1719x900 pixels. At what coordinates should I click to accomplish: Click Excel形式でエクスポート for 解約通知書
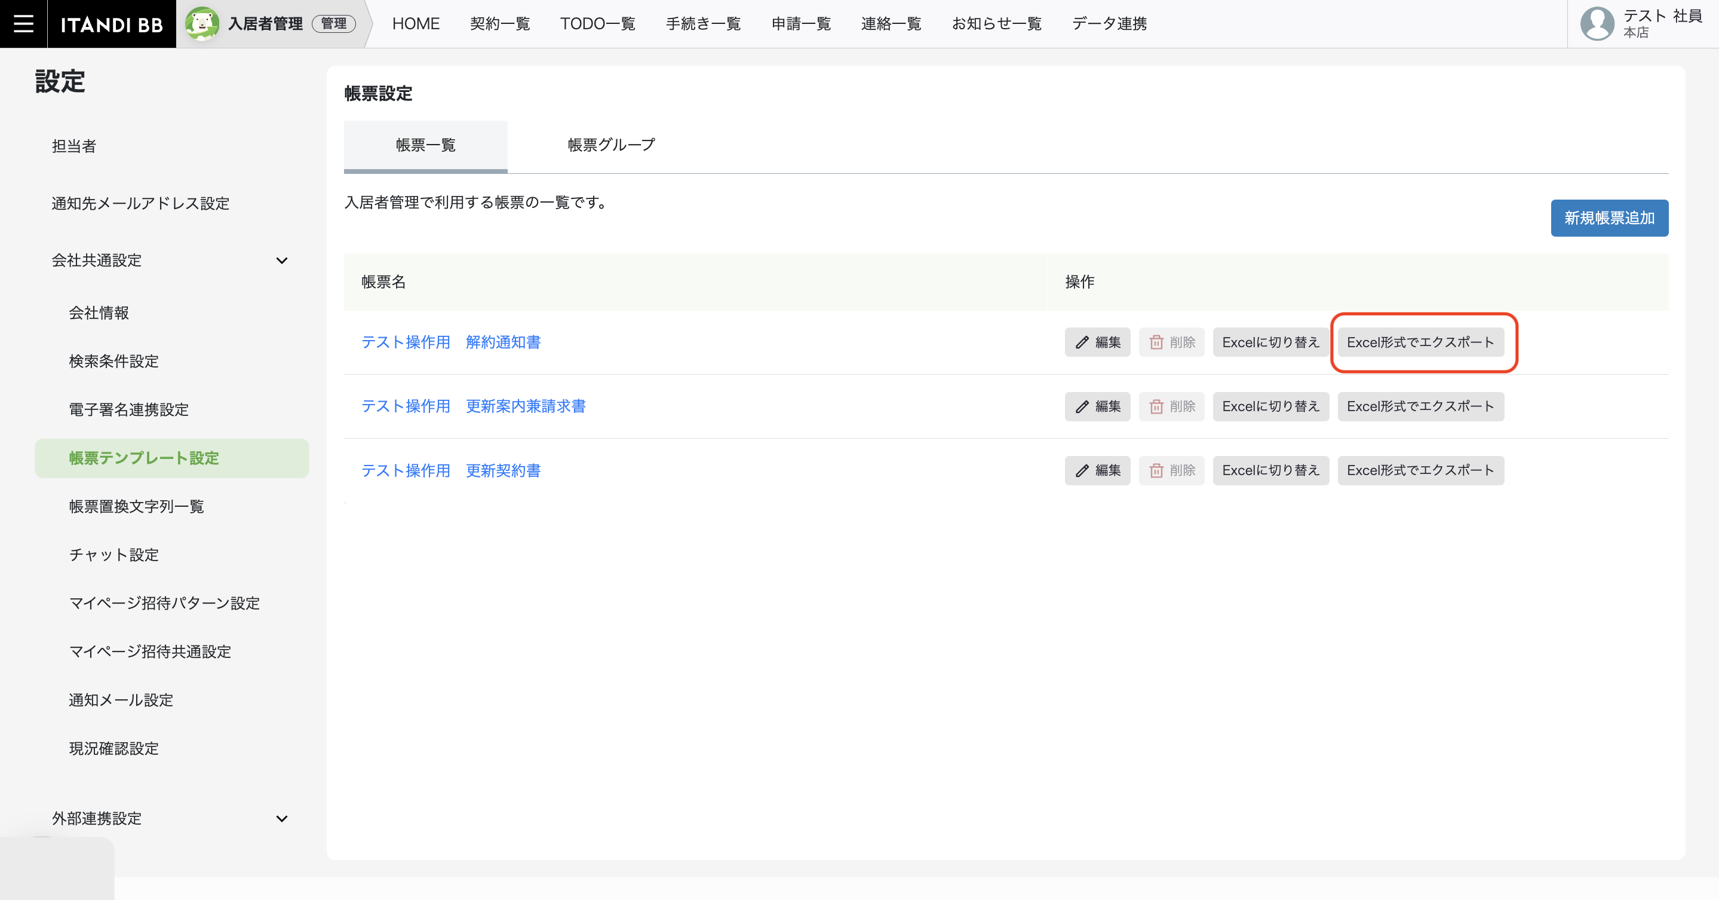(x=1421, y=342)
